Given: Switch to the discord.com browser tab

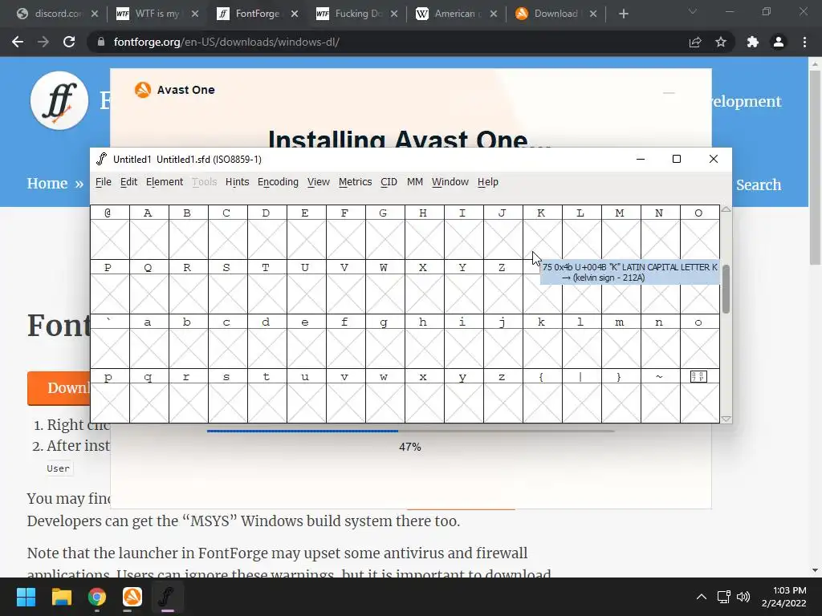Looking at the screenshot, I should click(58, 14).
